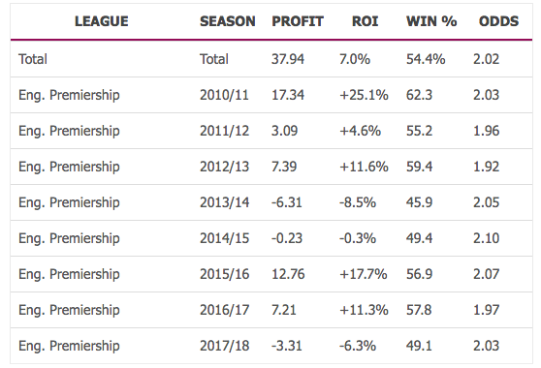Click the LEAGUE column header
Image resolution: width=541 pixels, height=368 pixels.
(x=102, y=21)
